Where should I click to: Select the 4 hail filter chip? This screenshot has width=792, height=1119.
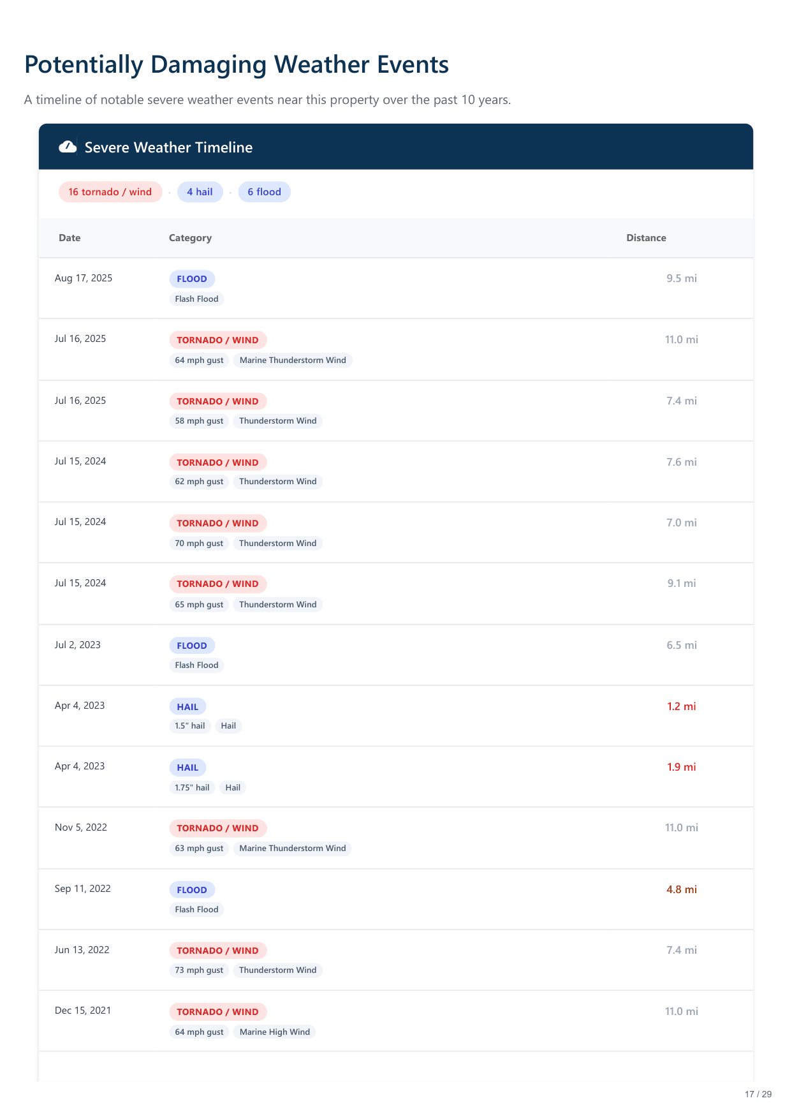pos(200,192)
